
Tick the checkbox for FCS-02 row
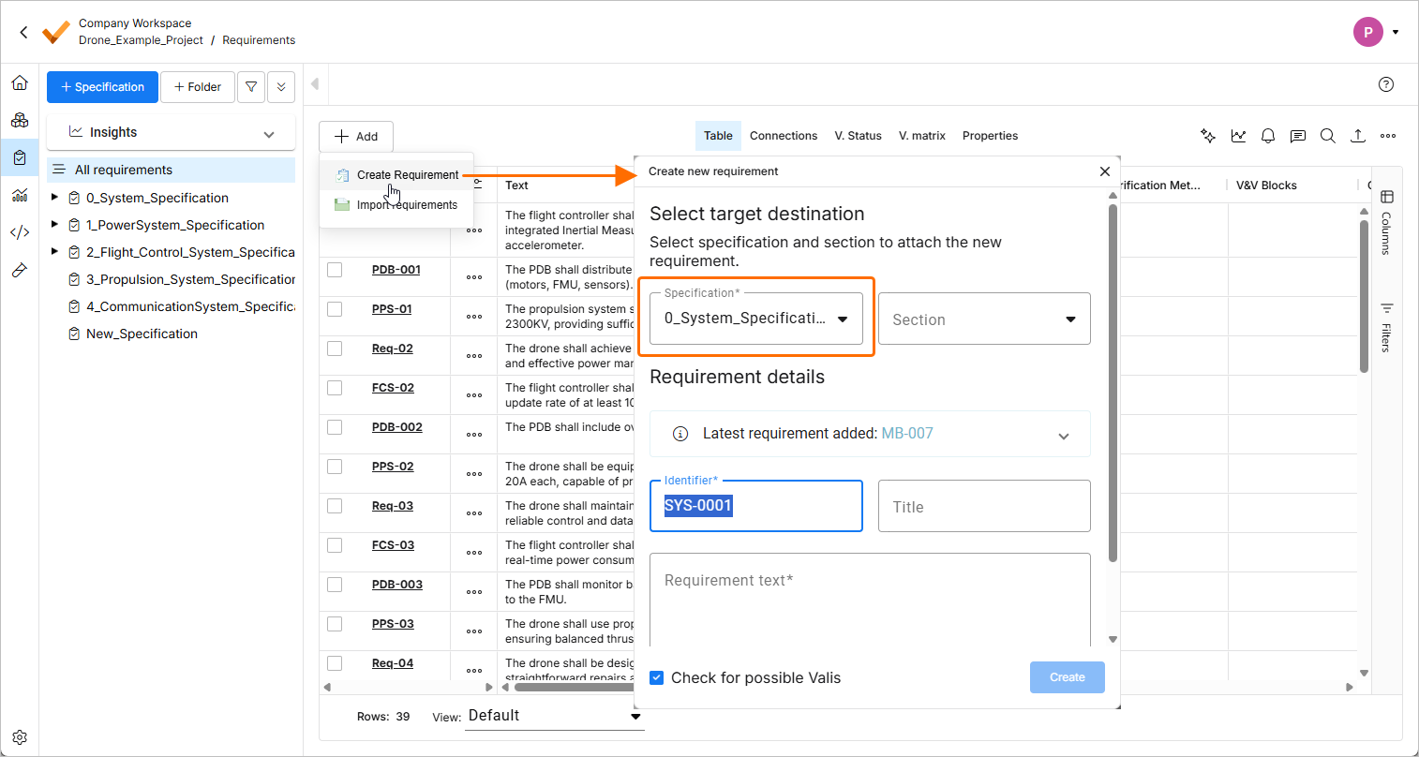[335, 388]
